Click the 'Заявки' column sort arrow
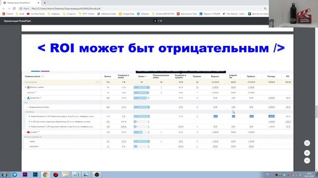318x178 pixels. (146, 77)
